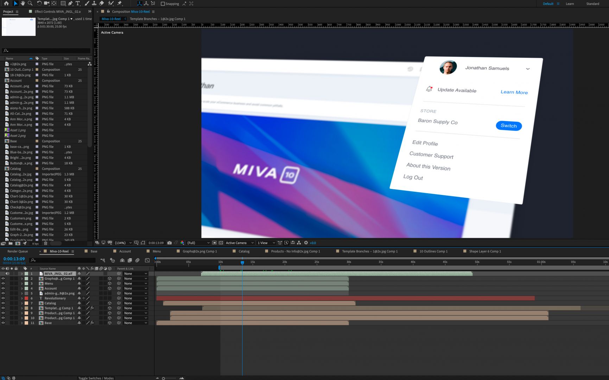The height and width of the screenshot is (380, 609).
Task: Take a snapshot with the camera icon
Action: (170, 243)
